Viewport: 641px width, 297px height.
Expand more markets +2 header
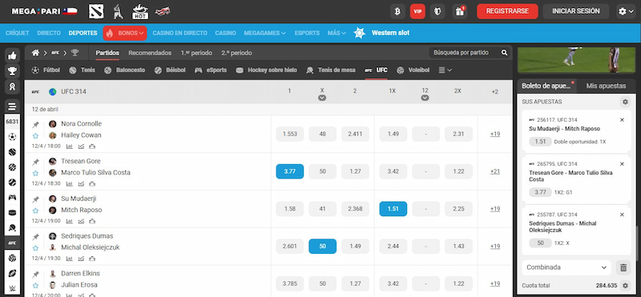pos(494,92)
